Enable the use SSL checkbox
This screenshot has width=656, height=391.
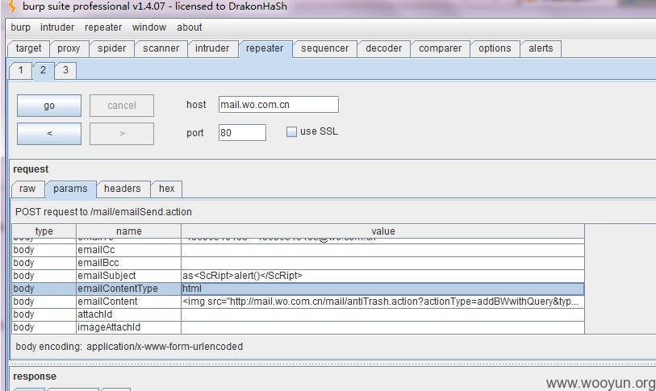point(291,131)
